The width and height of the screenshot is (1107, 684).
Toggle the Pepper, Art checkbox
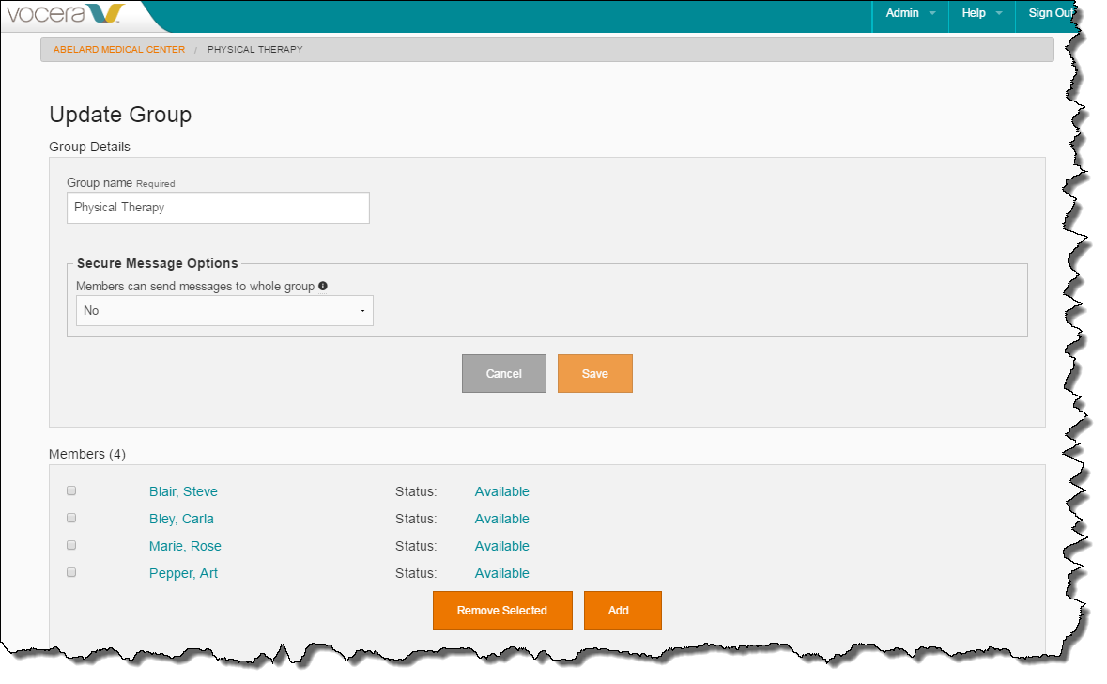pyautogui.click(x=71, y=572)
